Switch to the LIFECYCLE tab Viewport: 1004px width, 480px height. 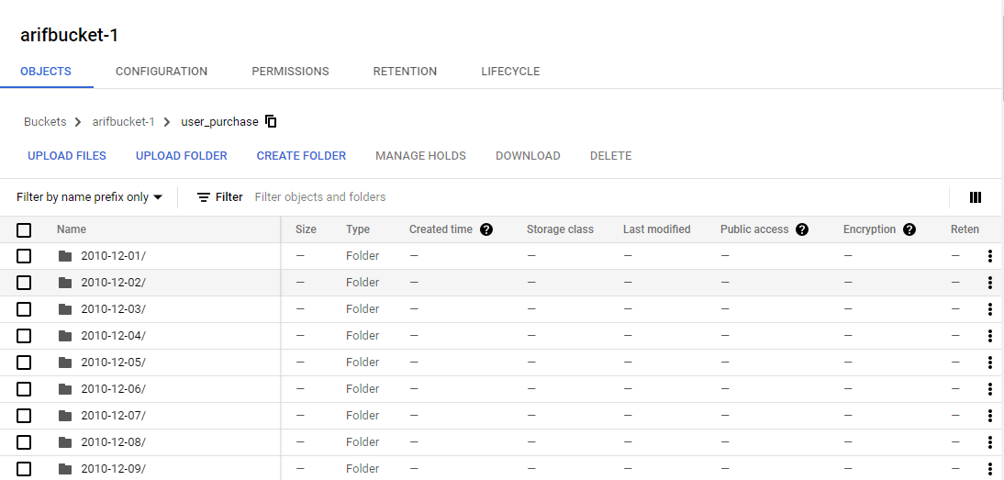[x=510, y=71]
